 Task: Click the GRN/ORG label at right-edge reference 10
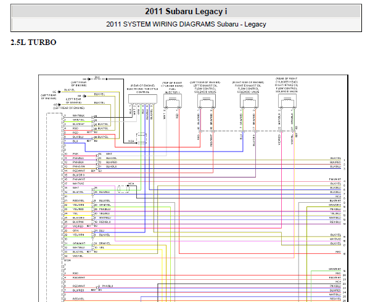tap(335, 205)
